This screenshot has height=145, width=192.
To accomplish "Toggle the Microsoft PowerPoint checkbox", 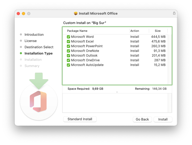I will (x=68, y=46).
